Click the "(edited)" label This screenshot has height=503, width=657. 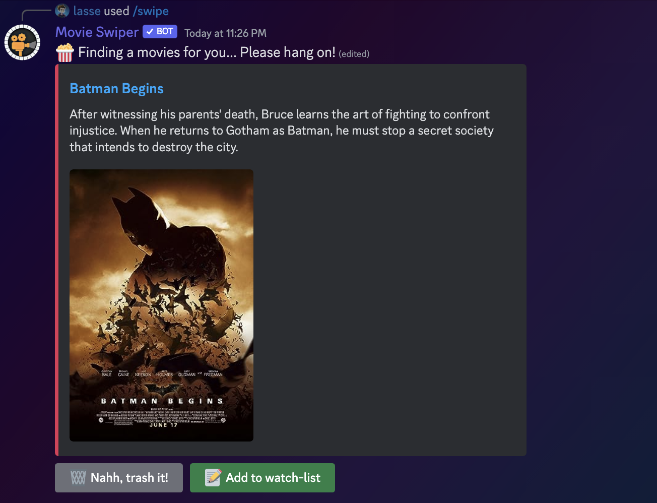point(354,54)
